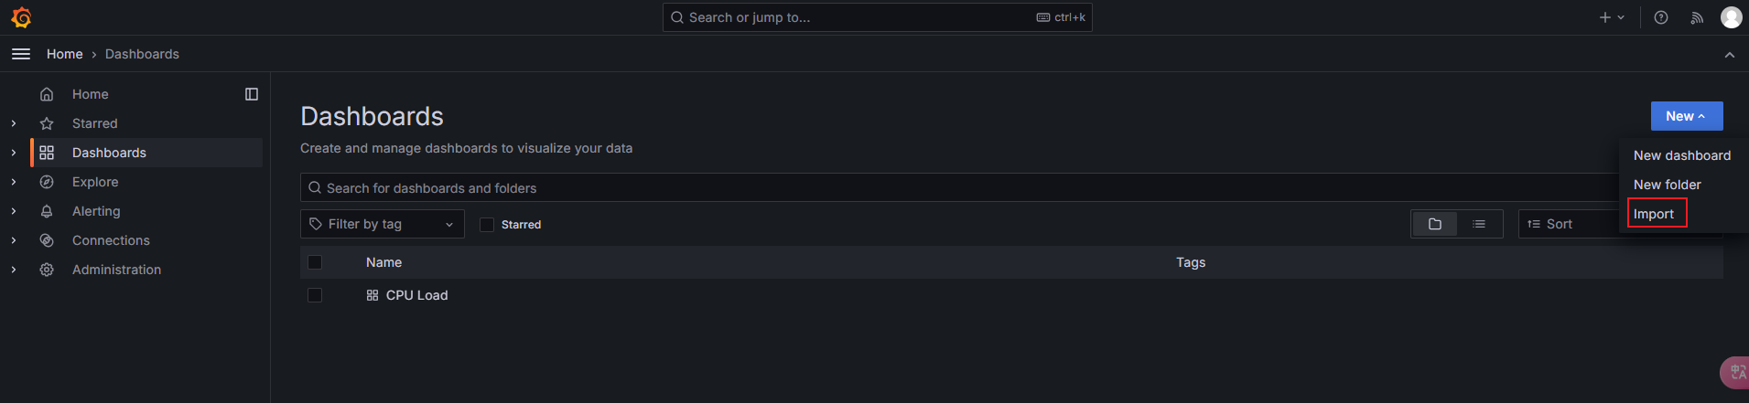Switch to list view layout
The width and height of the screenshot is (1749, 403).
1479,224
